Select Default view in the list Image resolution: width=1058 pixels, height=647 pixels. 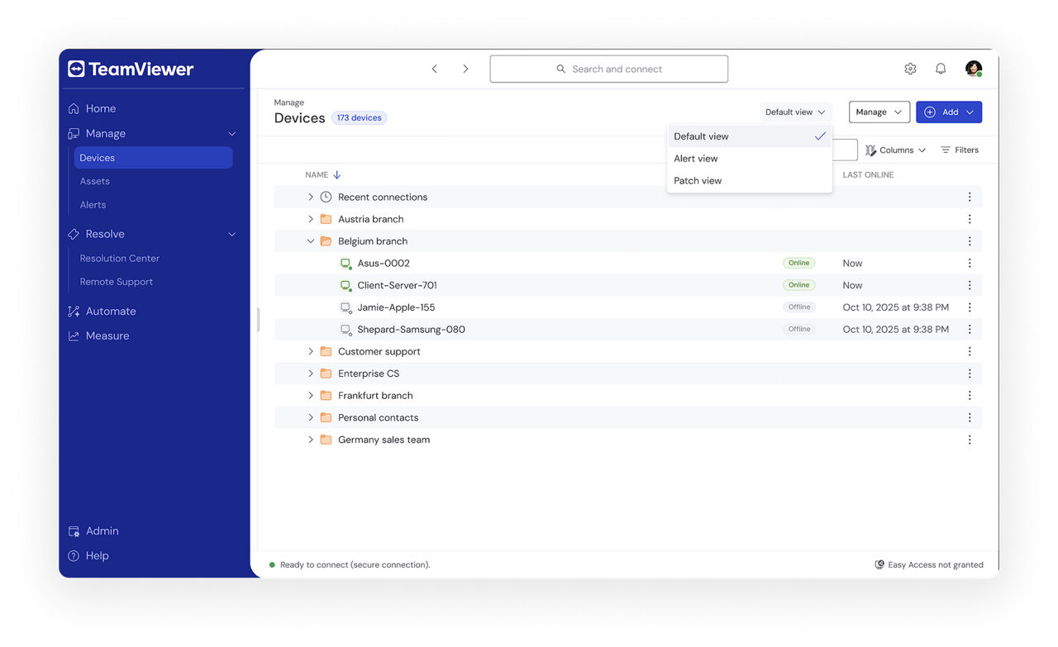point(749,136)
